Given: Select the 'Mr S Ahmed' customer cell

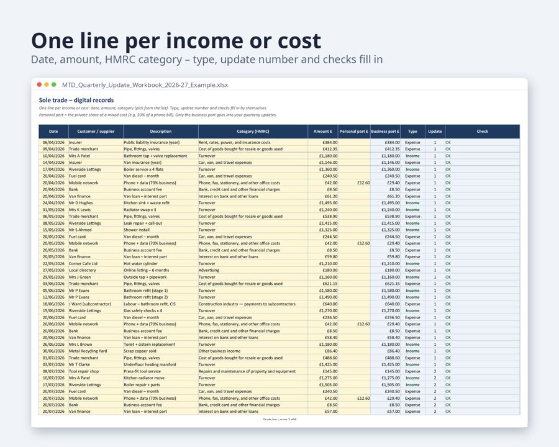Looking at the screenshot, I should [96, 230].
